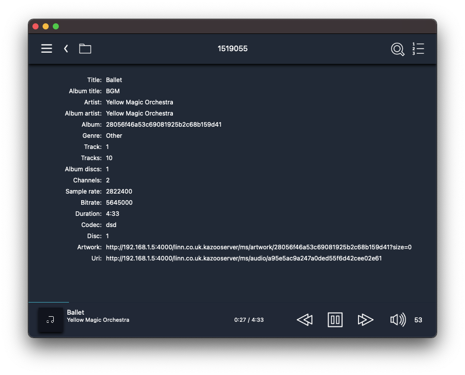Click the speaker volume icon

coord(398,320)
